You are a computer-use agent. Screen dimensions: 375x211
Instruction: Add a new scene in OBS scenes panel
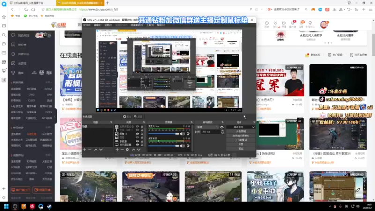point(85,150)
